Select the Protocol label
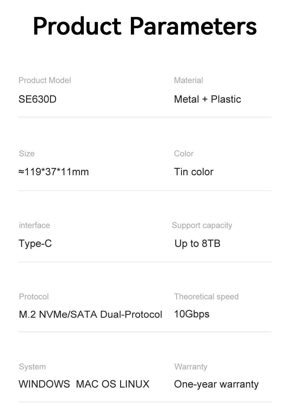The height and width of the screenshot is (420, 290). [x=34, y=296]
